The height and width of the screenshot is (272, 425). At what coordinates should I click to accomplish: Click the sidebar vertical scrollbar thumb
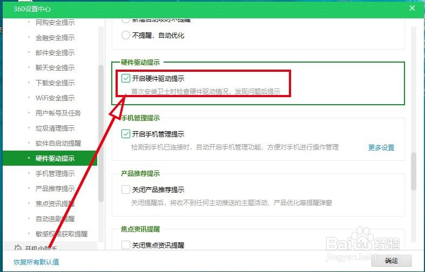[x=101, y=133]
